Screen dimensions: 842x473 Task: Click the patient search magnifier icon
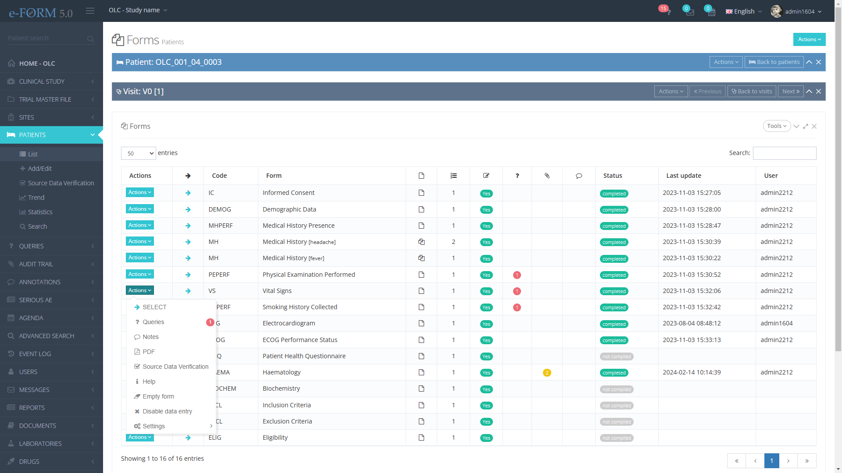[90, 39]
